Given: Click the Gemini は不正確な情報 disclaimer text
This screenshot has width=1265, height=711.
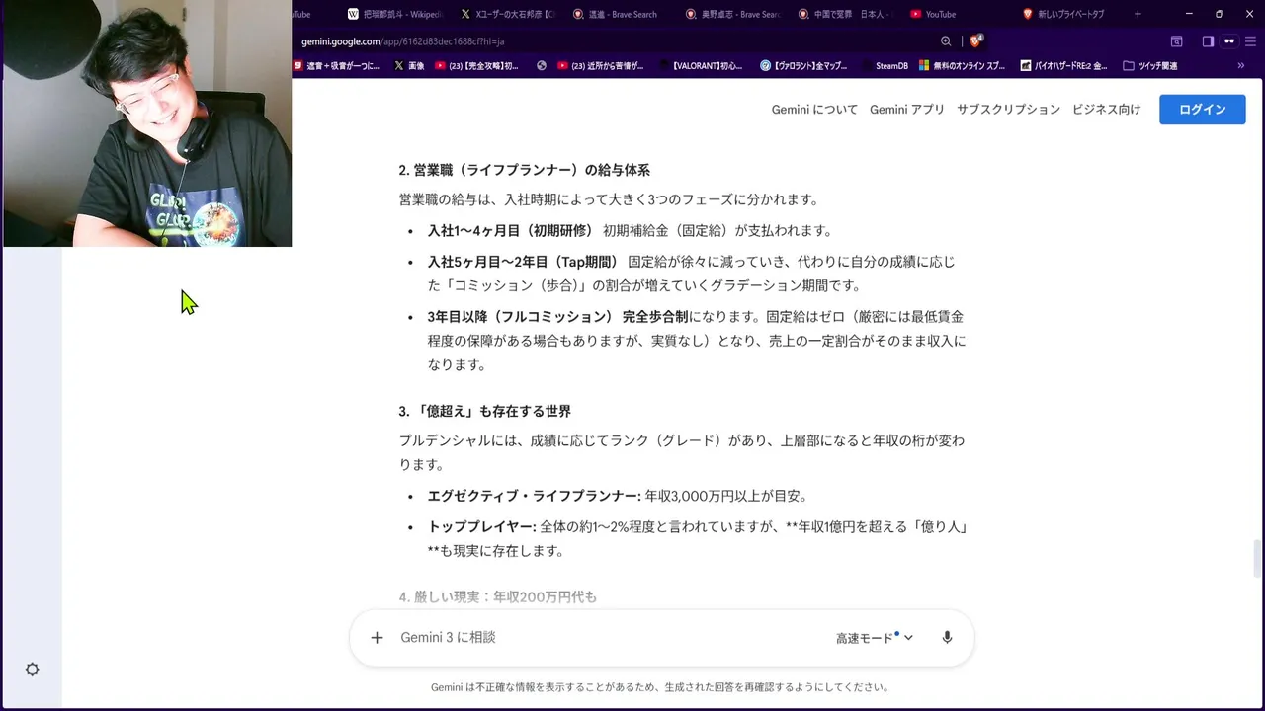Looking at the screenshot, I should tap(660, 687).
